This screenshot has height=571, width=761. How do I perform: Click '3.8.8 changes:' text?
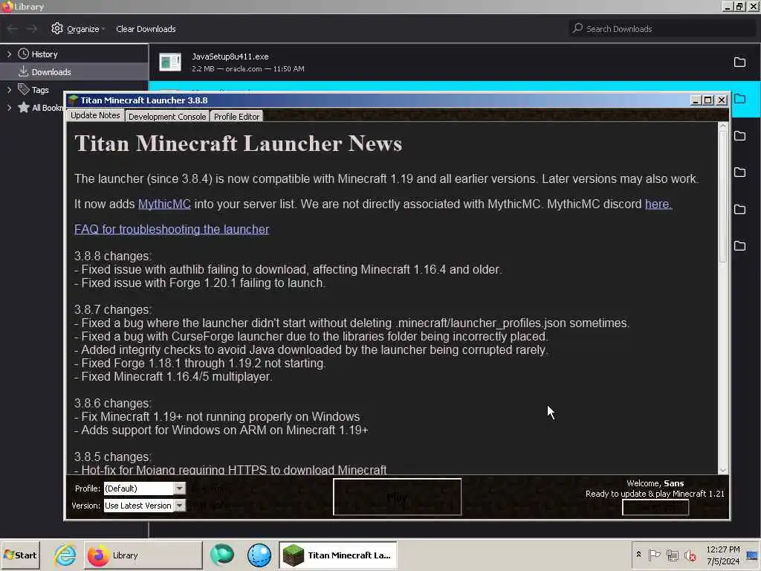pos(113,256)
